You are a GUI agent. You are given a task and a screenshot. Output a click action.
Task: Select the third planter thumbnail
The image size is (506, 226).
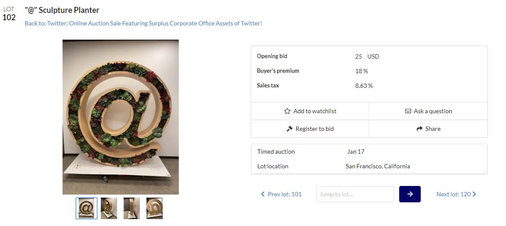(132, 208)
